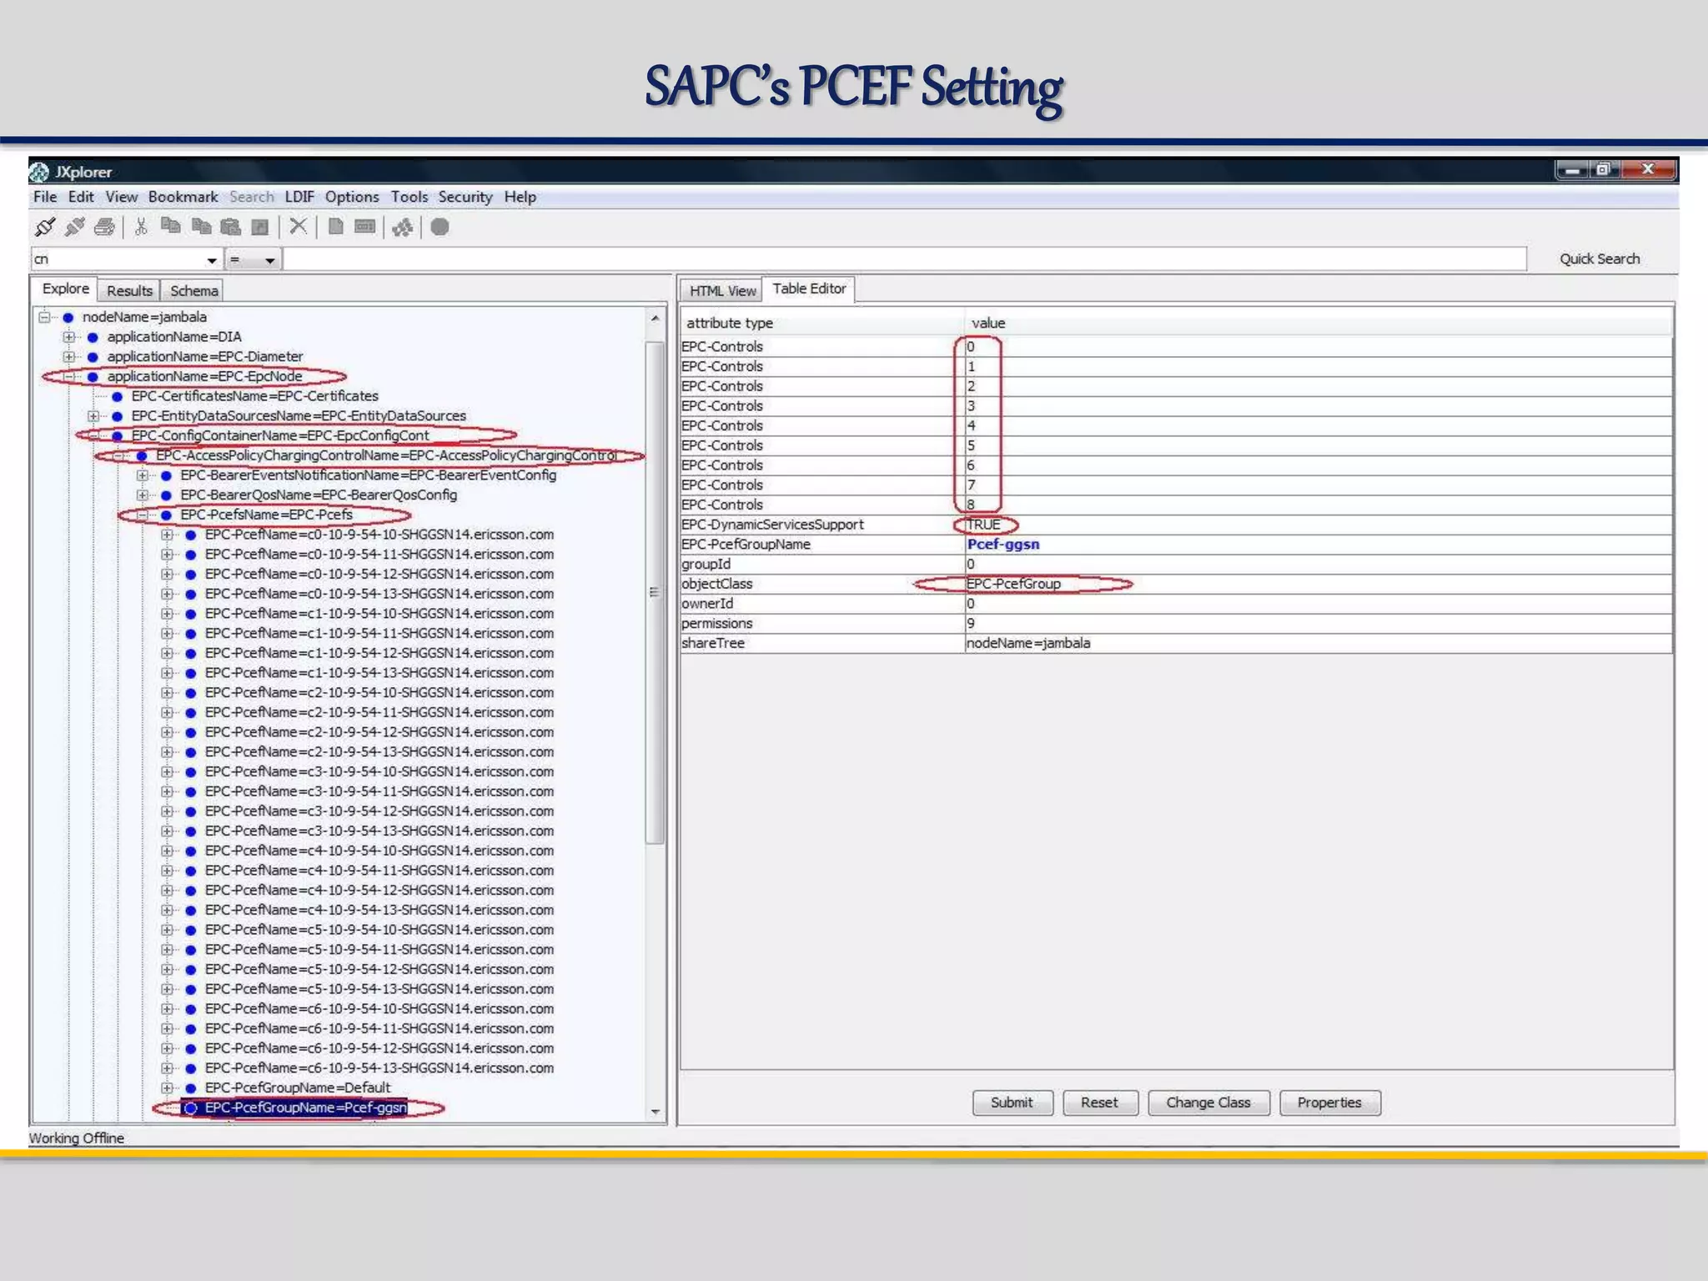Click the Cut scissors toolbar icon
The height and width of the screenshot is (1281, 1708).
pyautogui.click(x=141, y=227)
